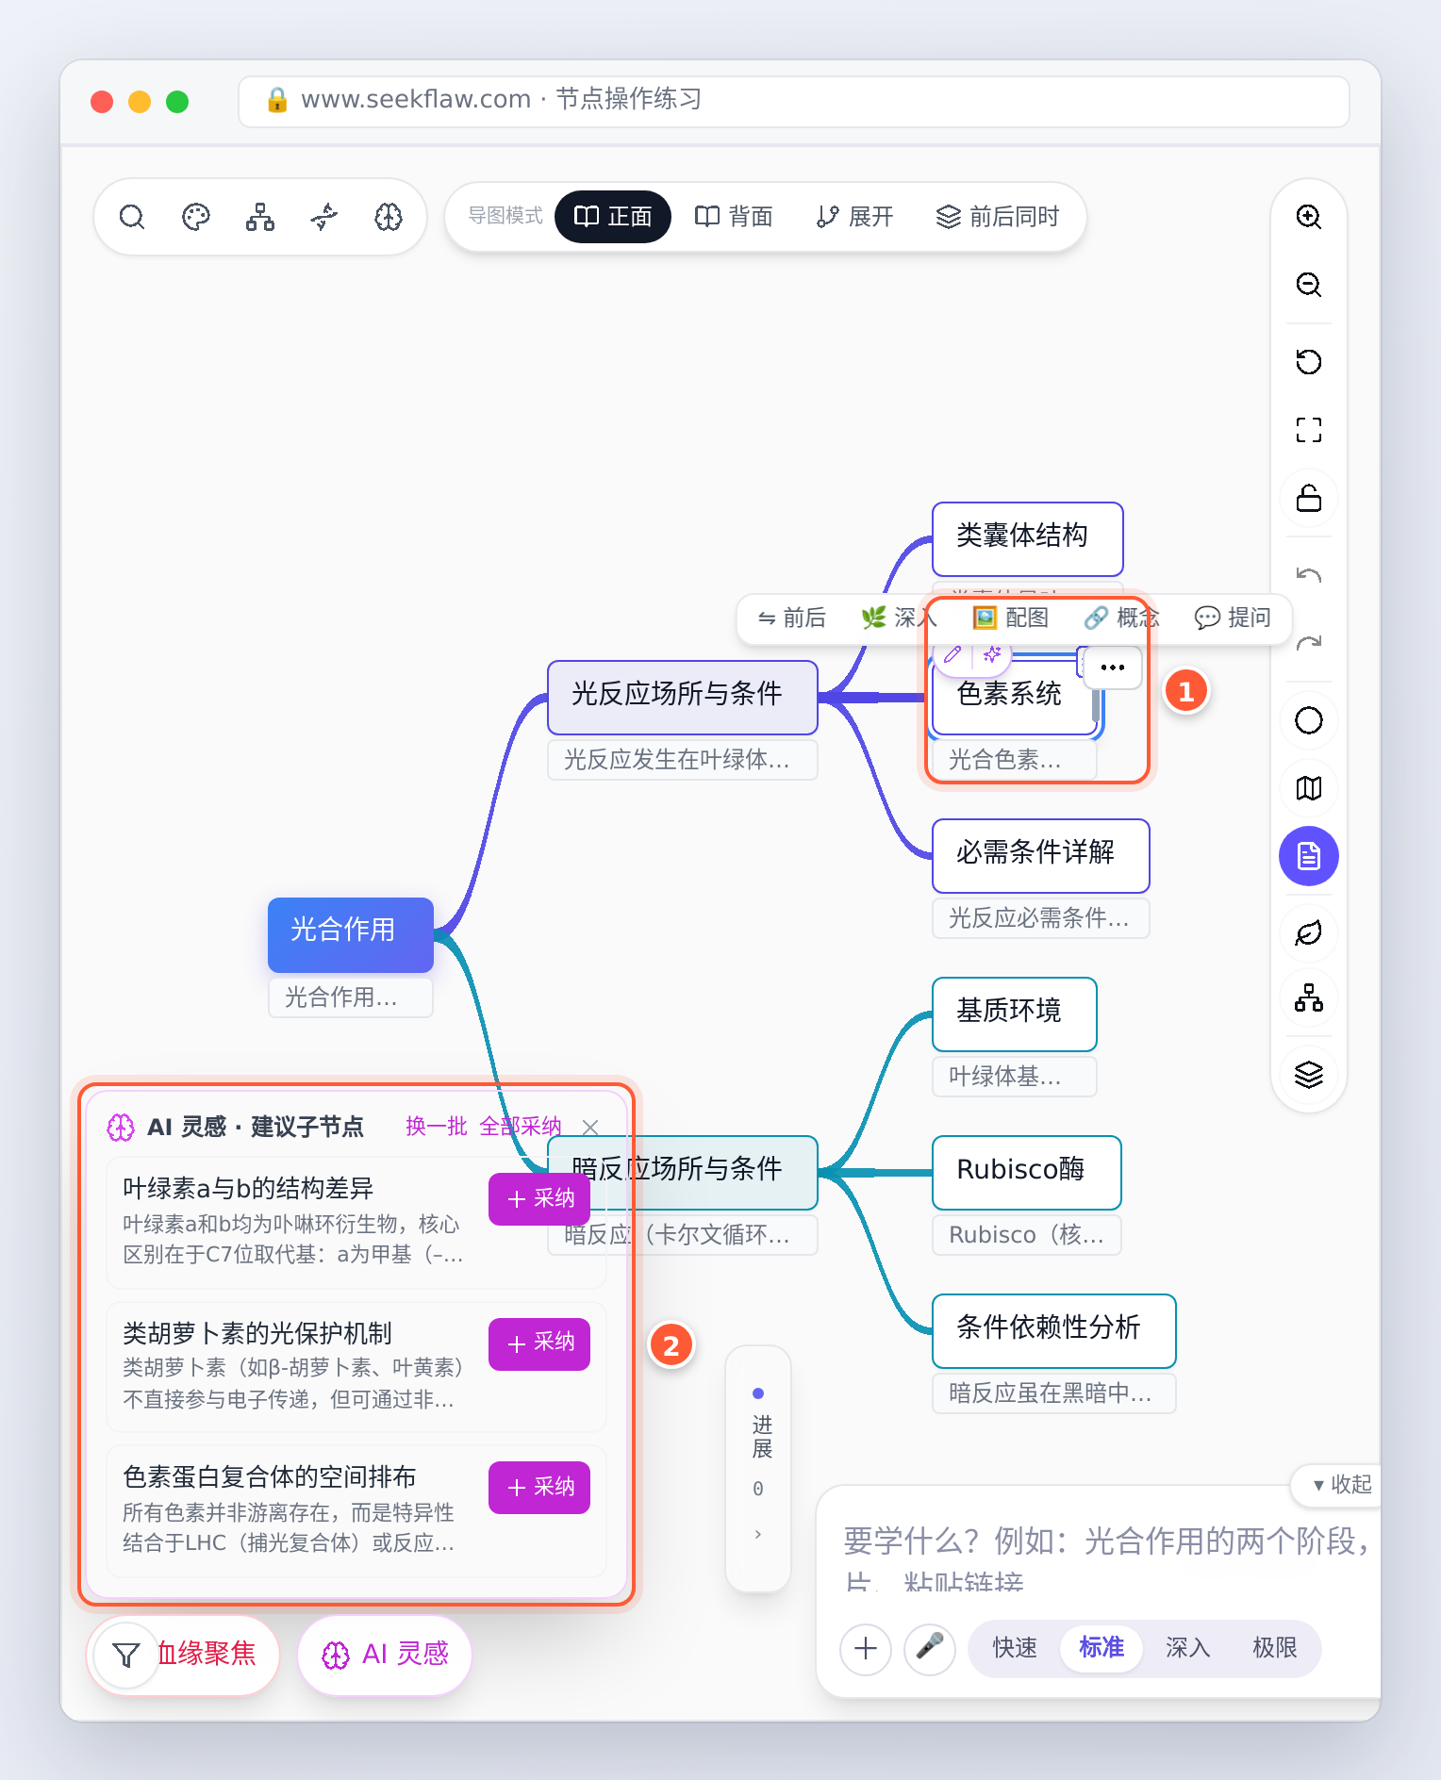Click the circle icon in right sidebar
Image resolution: width=1441 pixels, height=1780 pixels.
(1309, 720)
